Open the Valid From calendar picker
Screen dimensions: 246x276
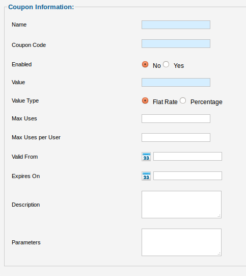tap(146, 157)
